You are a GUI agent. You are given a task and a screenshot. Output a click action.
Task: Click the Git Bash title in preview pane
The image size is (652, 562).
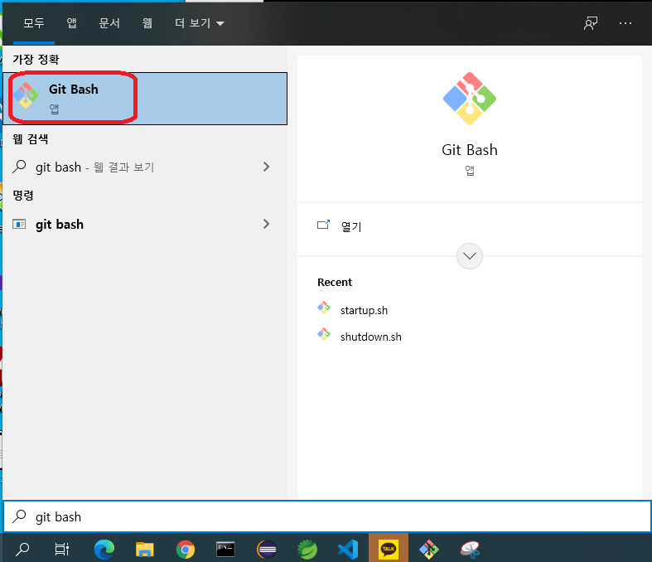coord(470,150)
